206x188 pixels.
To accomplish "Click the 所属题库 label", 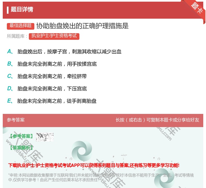I will (17, 36).
